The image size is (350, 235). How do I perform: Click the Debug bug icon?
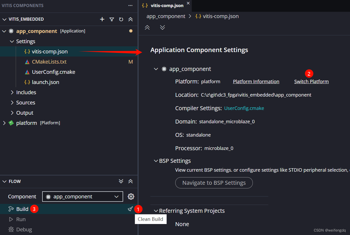click(11, 230)
